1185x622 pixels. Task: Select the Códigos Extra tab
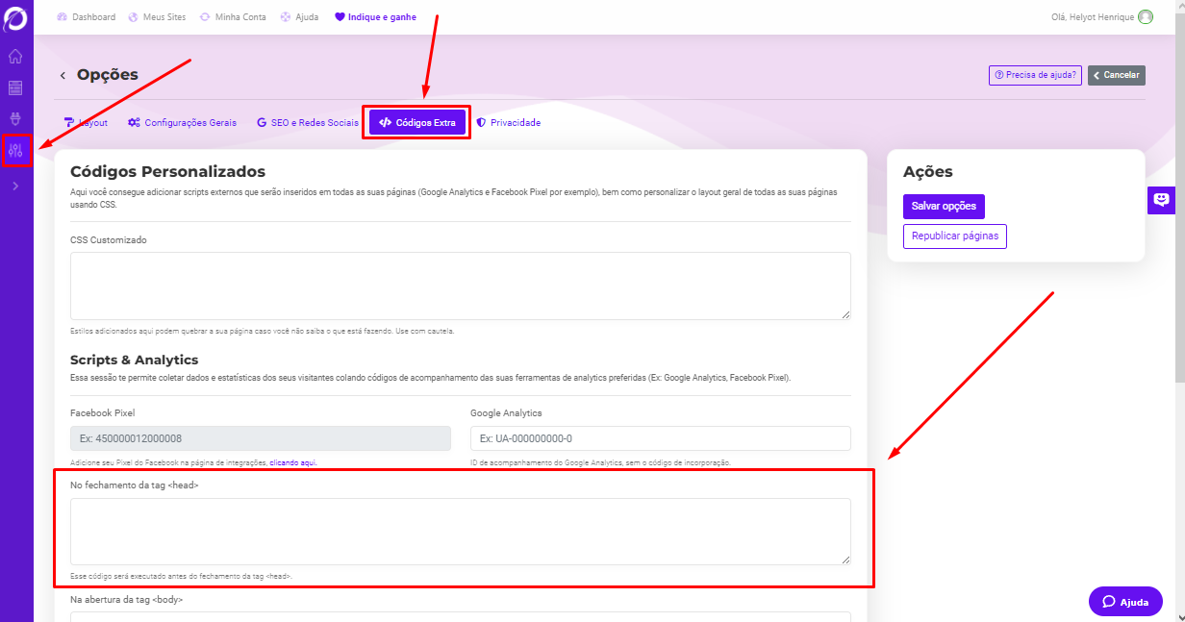tap(417, 123)
